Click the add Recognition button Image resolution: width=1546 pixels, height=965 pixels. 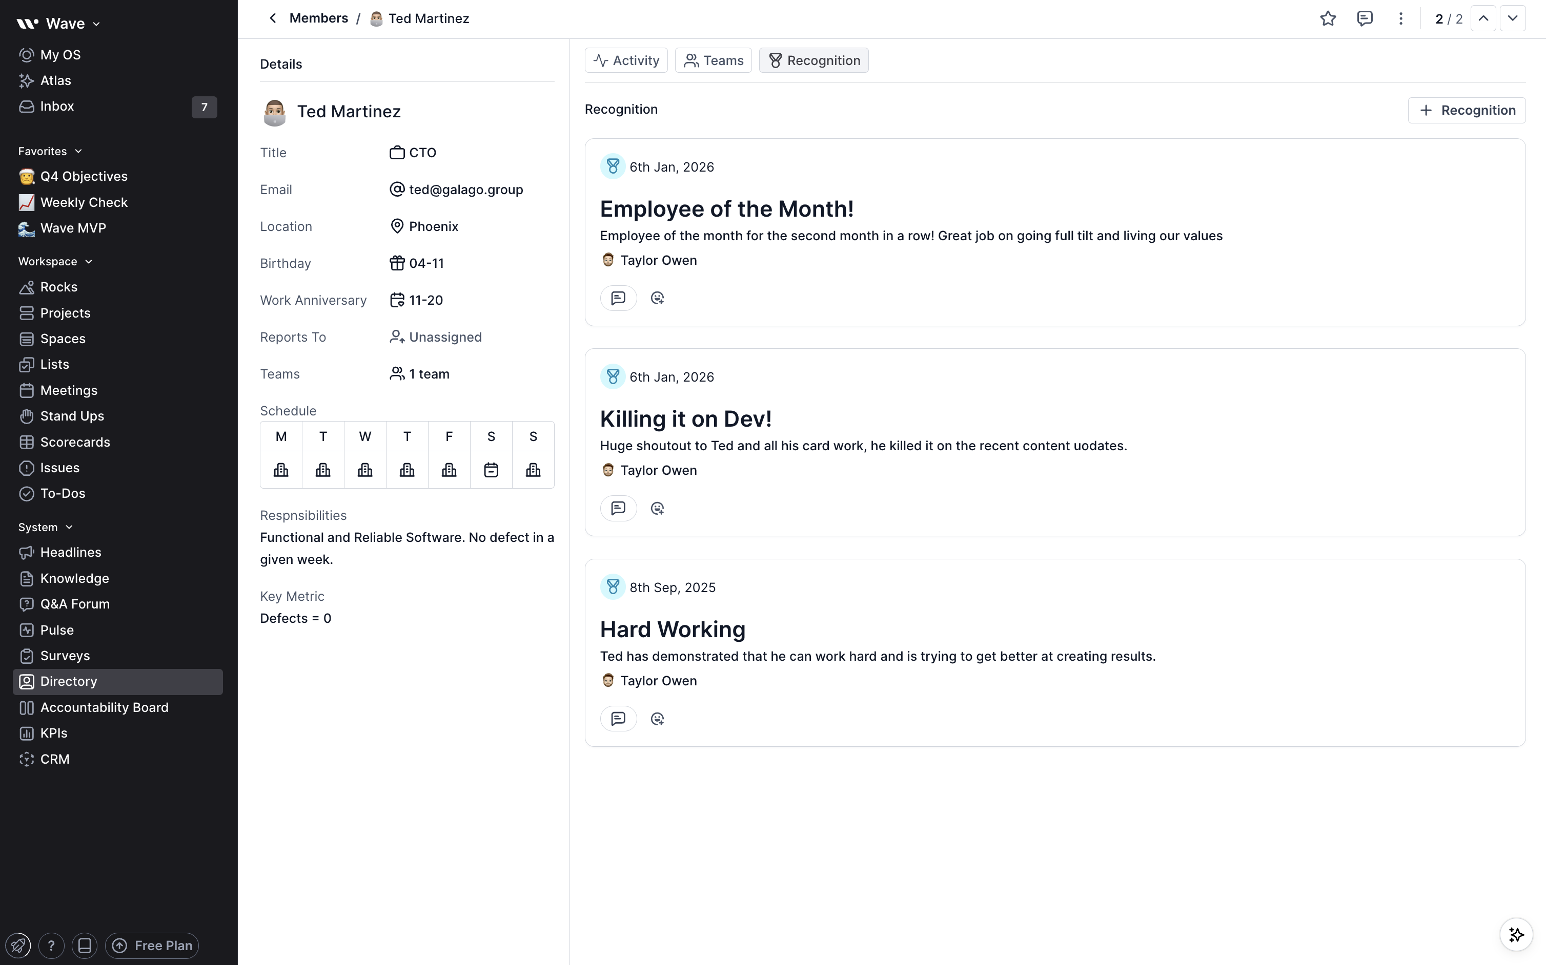[1466, 111]
